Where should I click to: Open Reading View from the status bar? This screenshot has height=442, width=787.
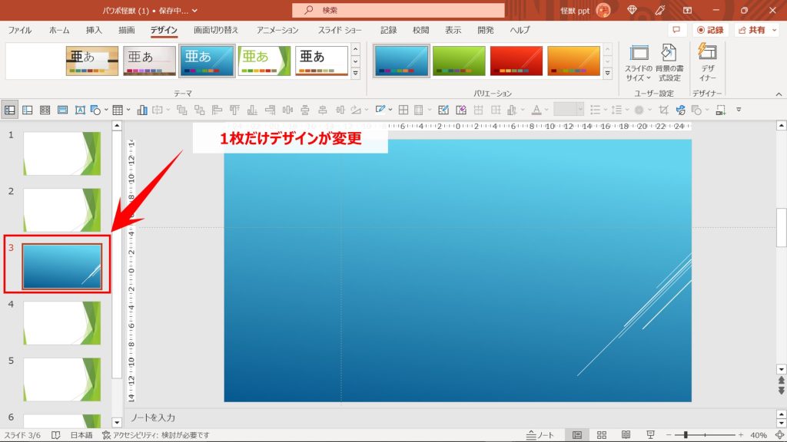626,434
